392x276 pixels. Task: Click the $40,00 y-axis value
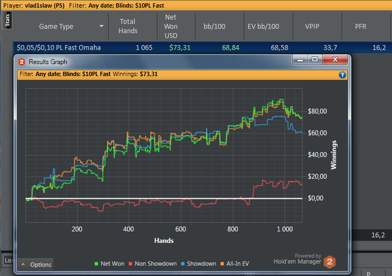(318, 155)
